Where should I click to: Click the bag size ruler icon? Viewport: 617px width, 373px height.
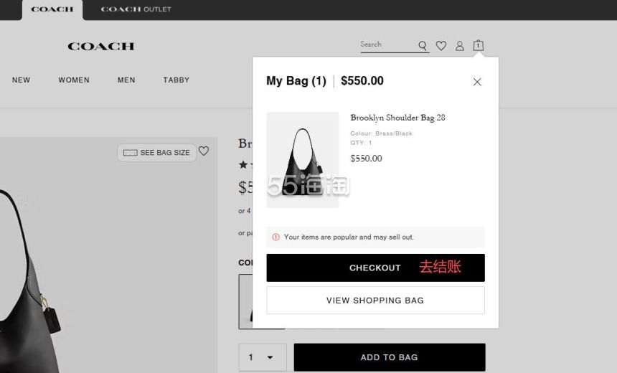[x=131, y=153]
